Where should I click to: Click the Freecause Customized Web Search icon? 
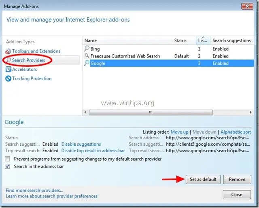click(87, 56)
